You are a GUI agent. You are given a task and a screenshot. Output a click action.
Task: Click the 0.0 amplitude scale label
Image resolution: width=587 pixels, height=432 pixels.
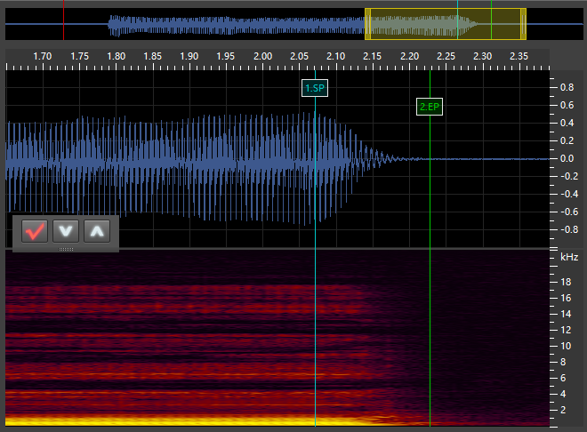[566, 158]
